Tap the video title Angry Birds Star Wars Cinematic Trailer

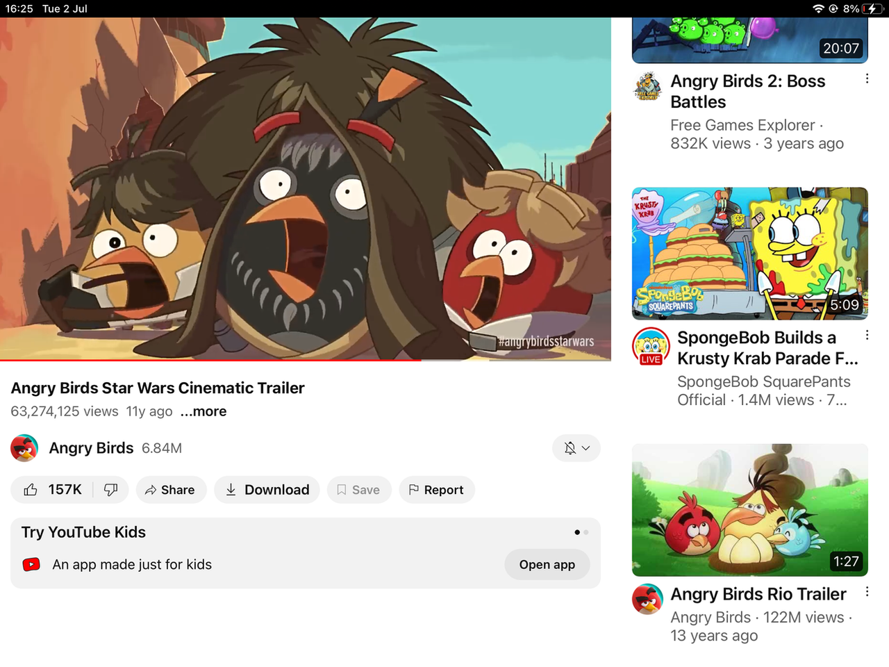(x=158, y=388)
